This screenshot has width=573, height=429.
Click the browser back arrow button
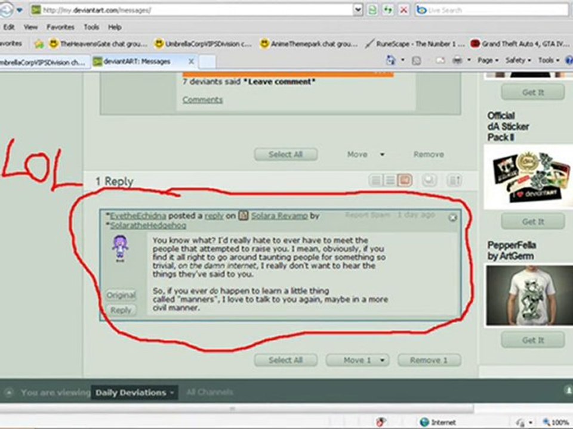(x=5, y=10)
